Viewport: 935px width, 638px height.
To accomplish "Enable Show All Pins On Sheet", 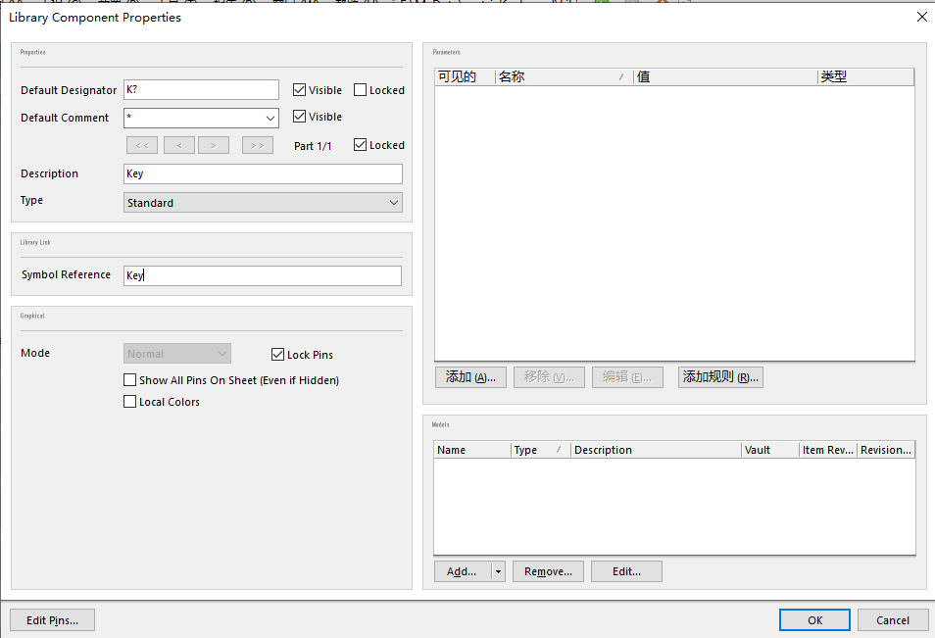I will (130, 380).
